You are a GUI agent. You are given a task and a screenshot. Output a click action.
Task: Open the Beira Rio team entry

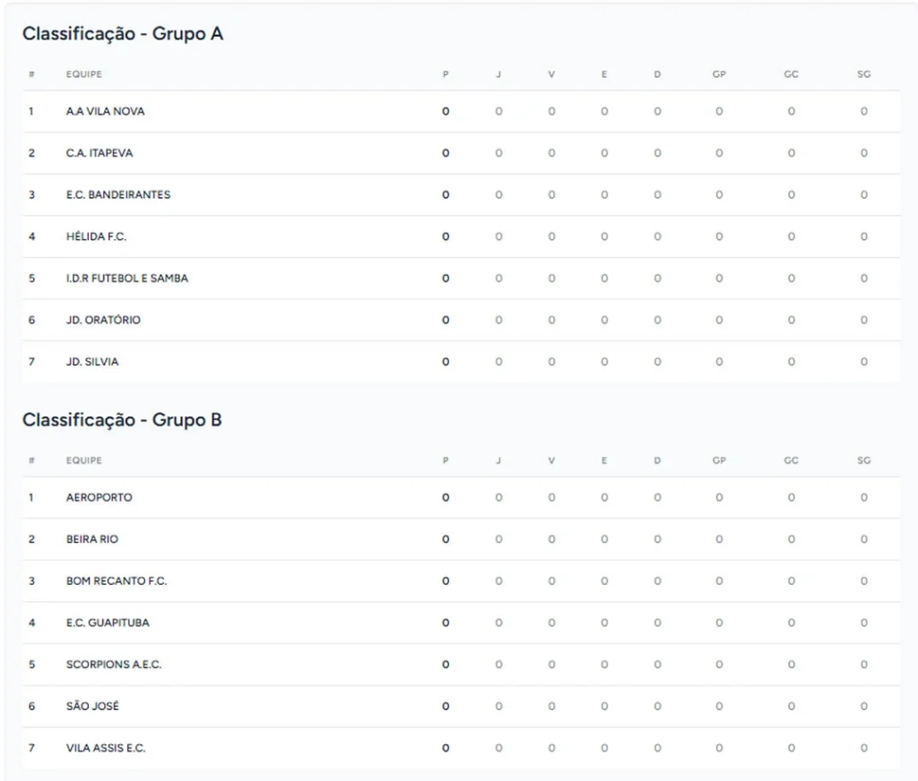pyautogui.click(x=92, y=539)
